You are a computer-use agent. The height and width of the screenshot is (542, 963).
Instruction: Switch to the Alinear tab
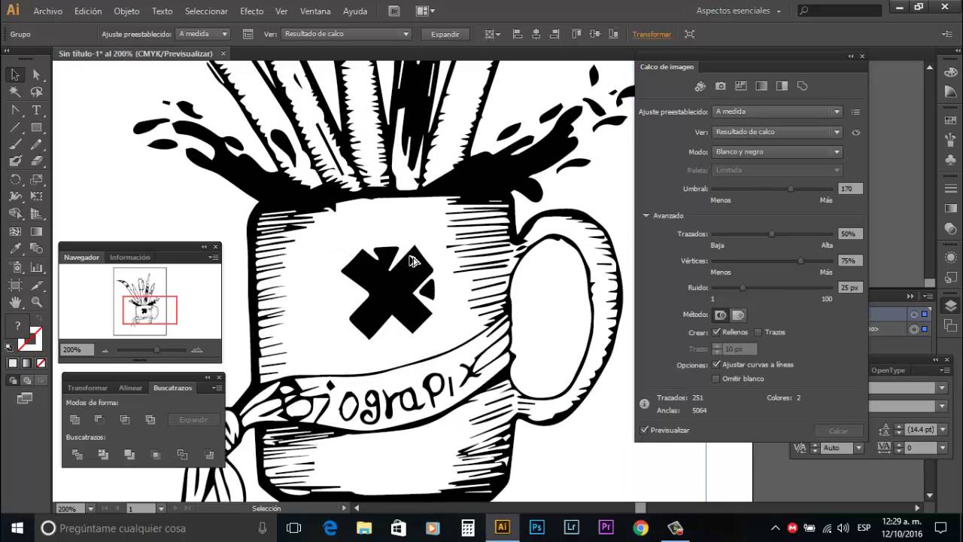[130, 388]
